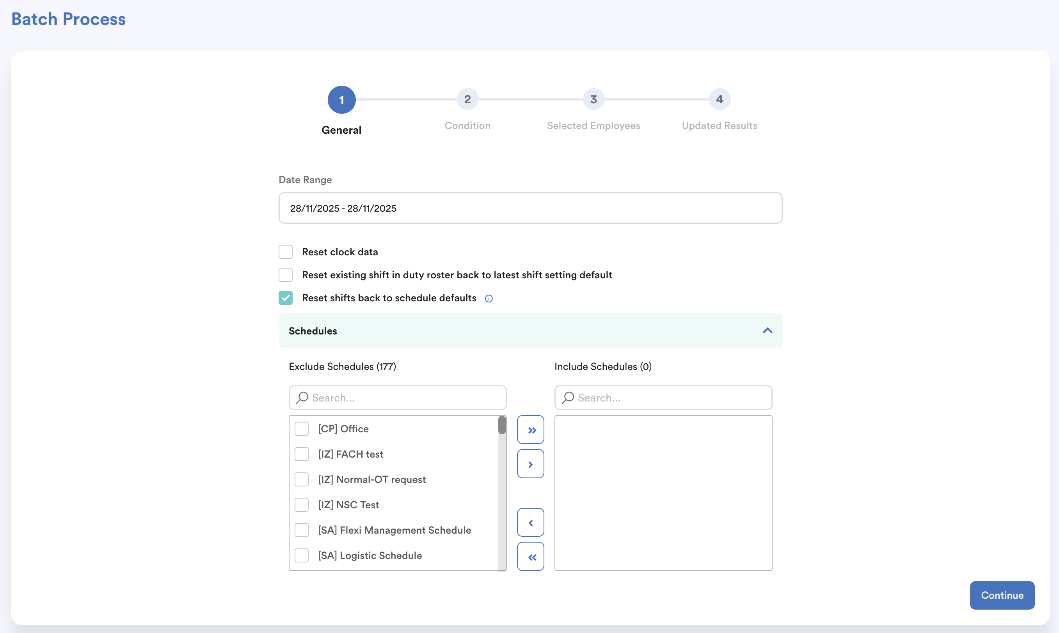Screen dimensions: 1059x633
Task: Enable Reset clock data checkbox
Action: tap(286, 252)
